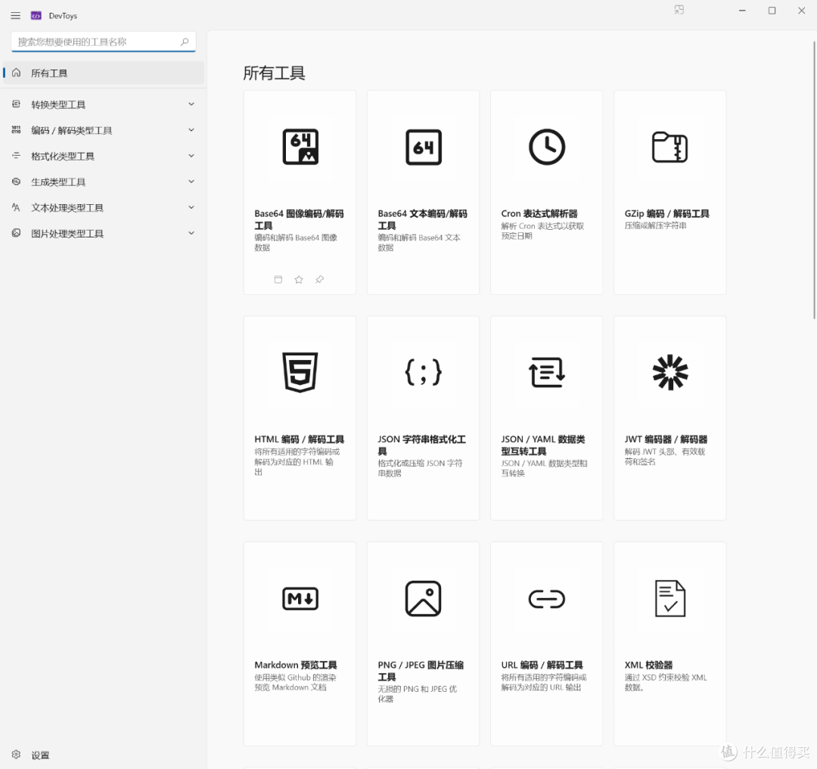This screenshot has height=769, width=817.
Task: Expand the 文本处理类型工具 chevron
Action: 191,207
